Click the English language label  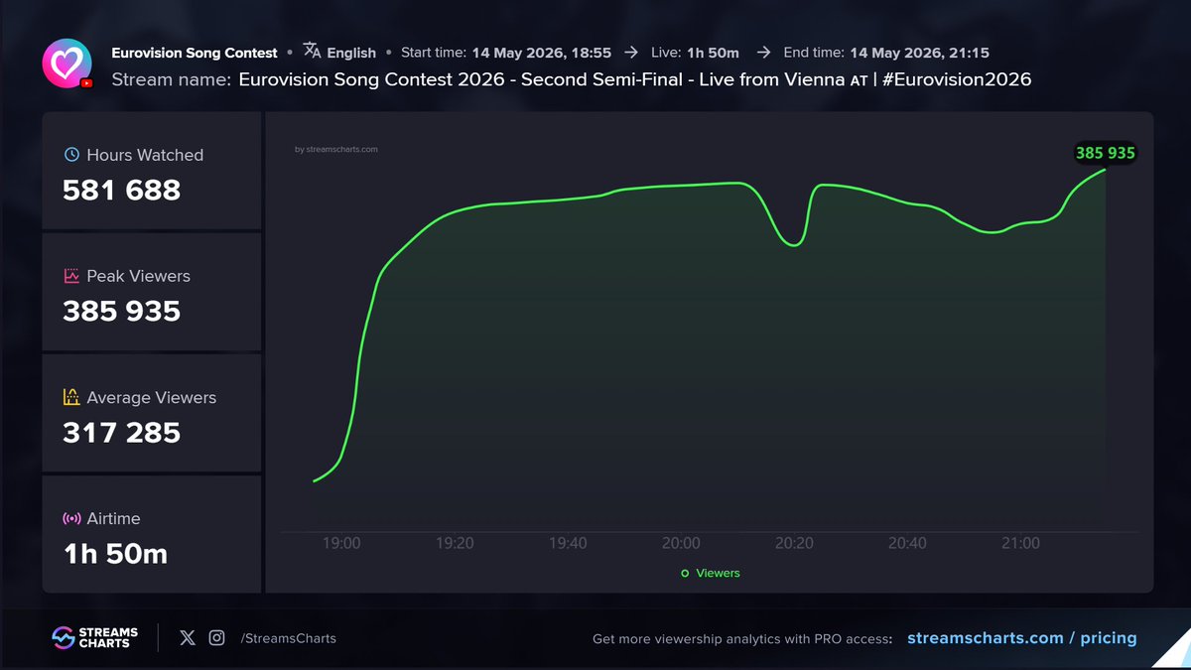pos(351,53)
